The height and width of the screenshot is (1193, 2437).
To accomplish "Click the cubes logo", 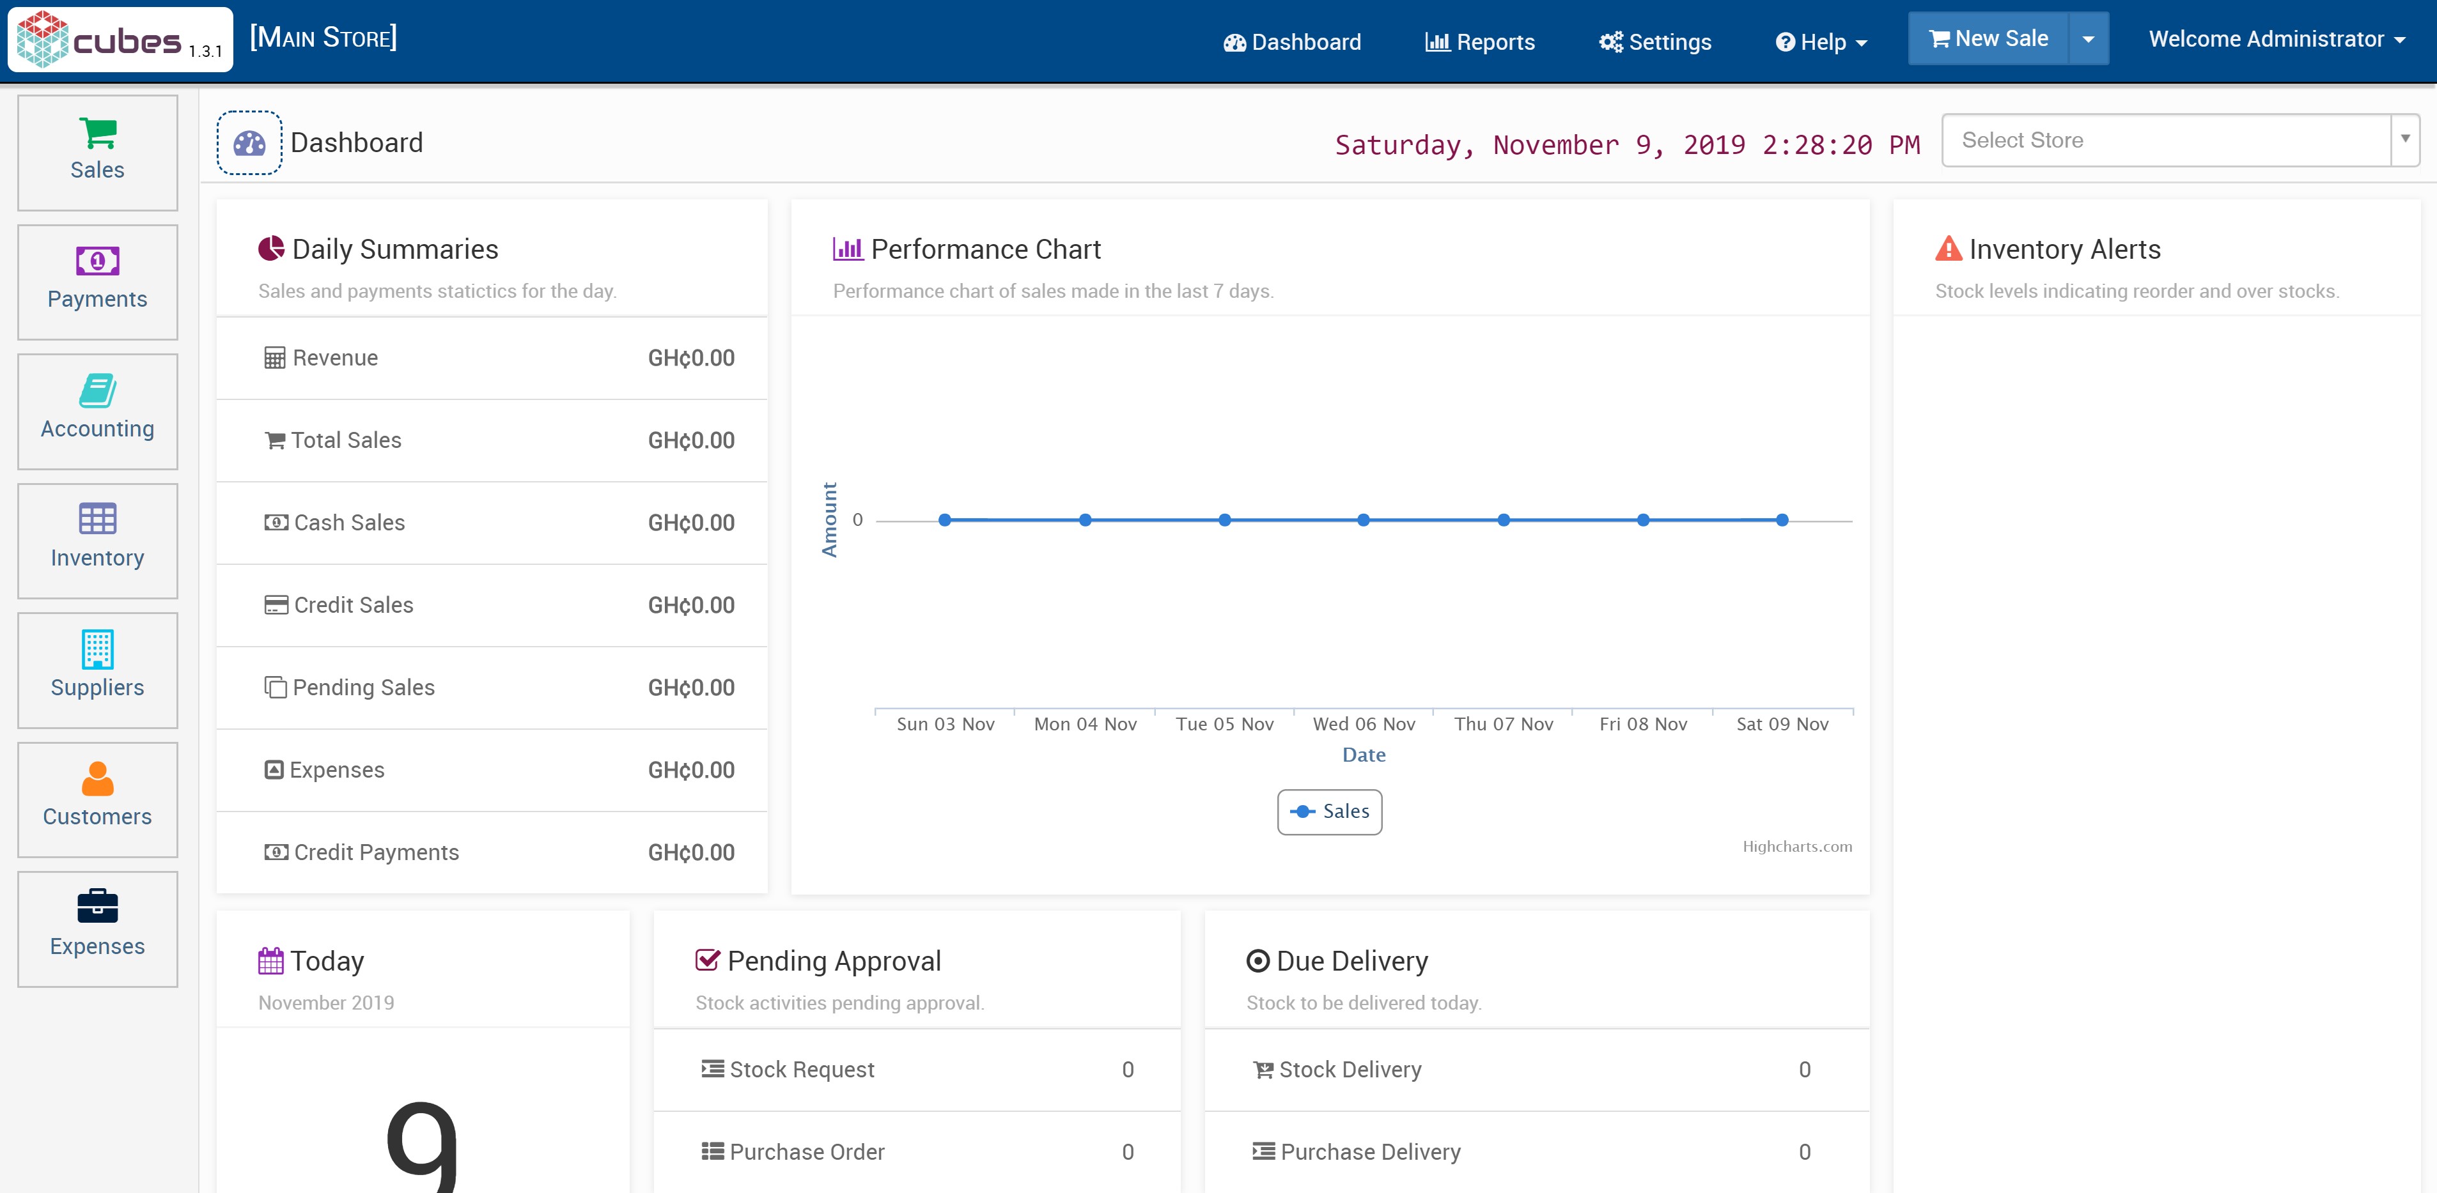I will tap(119, 39).
